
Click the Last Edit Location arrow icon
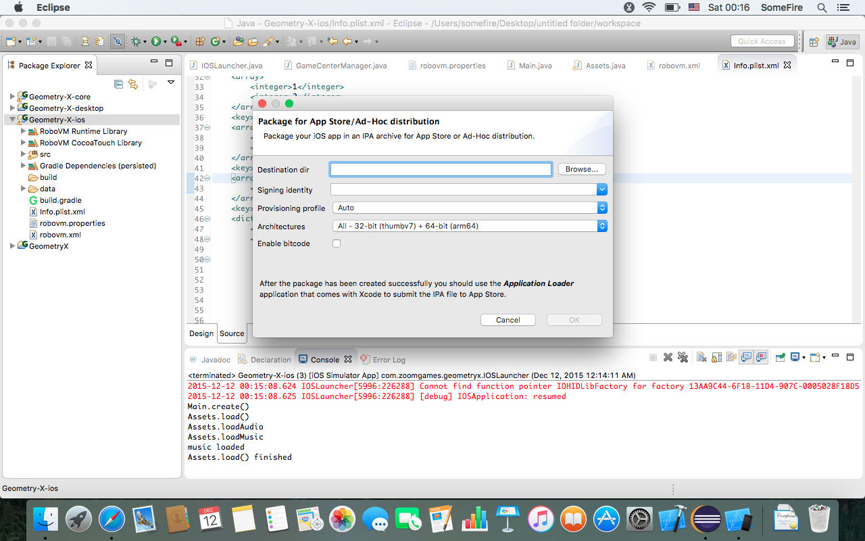tap(332, 41)
